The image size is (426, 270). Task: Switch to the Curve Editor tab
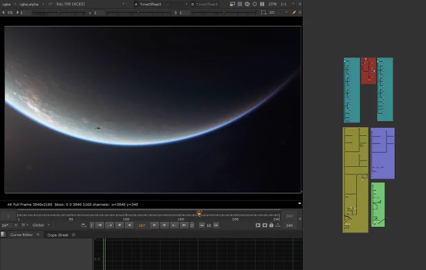(21, 235)
